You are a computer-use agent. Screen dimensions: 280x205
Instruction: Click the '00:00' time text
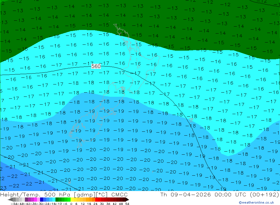pos(223,194)
